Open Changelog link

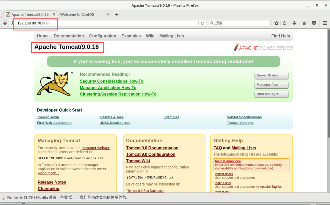[48, 189]
